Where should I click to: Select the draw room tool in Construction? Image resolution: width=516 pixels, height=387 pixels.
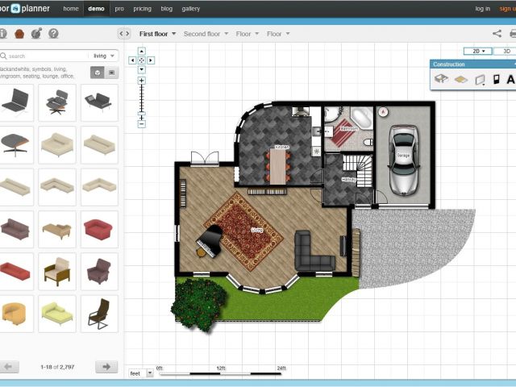pyautogui.click(x=441, y=79)
